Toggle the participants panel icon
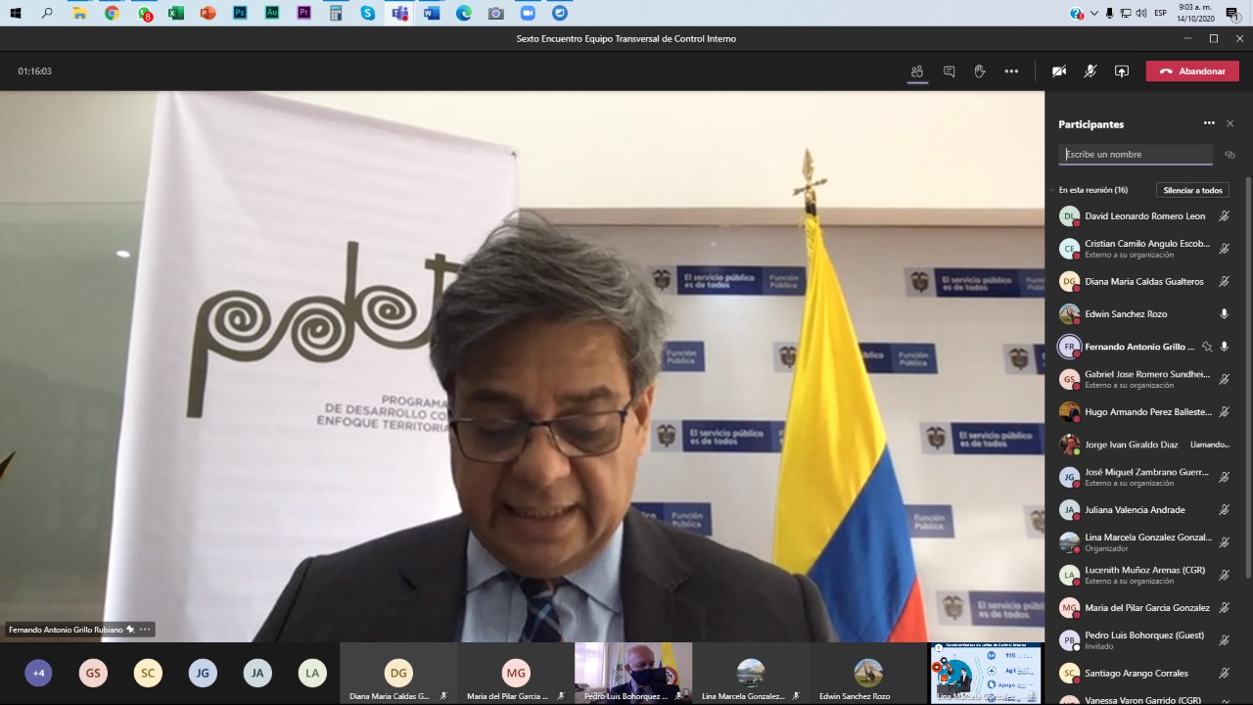The width and height of the screenshot is (1253, 705). 917,71
